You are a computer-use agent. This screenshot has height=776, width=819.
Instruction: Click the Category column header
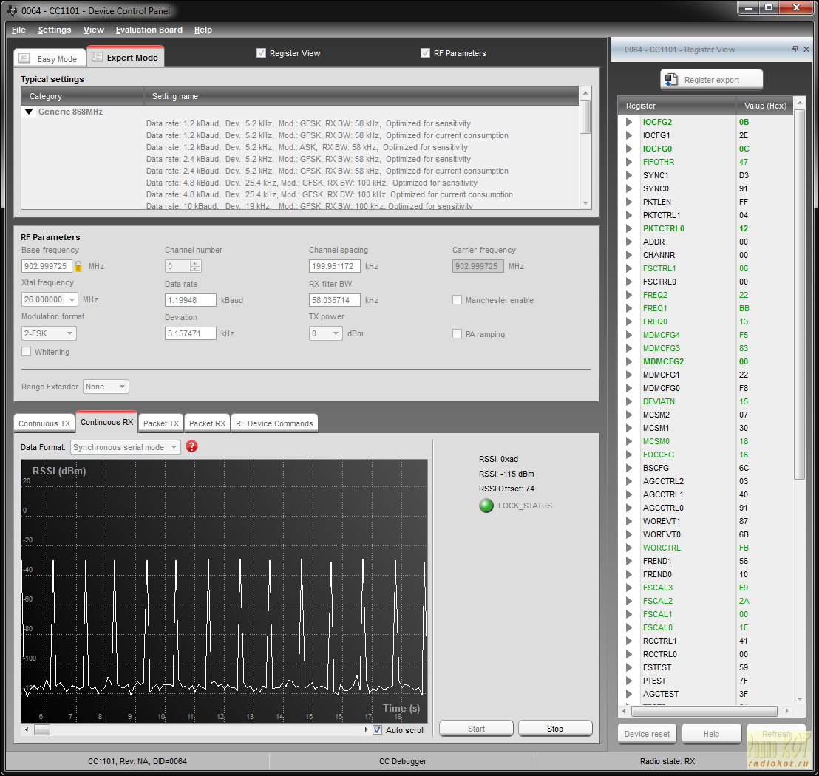(x=83, y=96)
